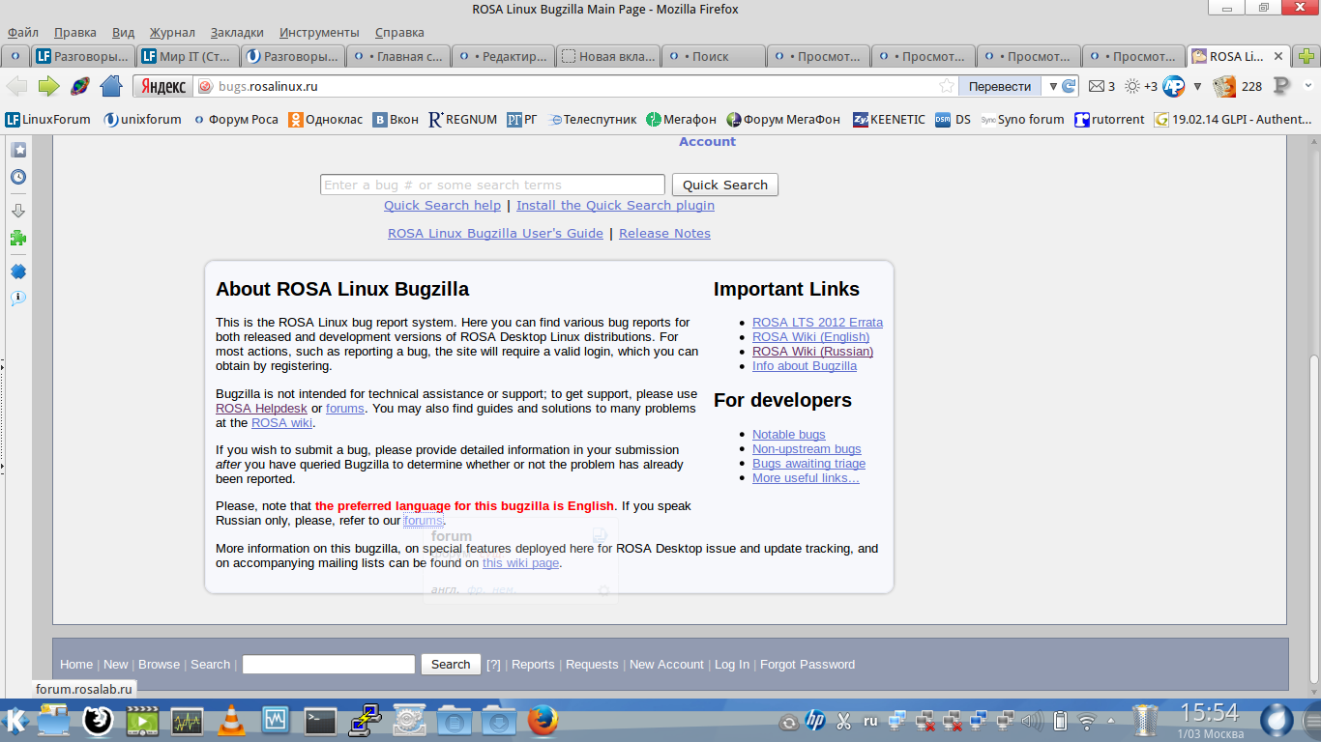Click the volume speaker tray icon
The width and height of the screenshot is (1321, 742).
coord(1033,721)
